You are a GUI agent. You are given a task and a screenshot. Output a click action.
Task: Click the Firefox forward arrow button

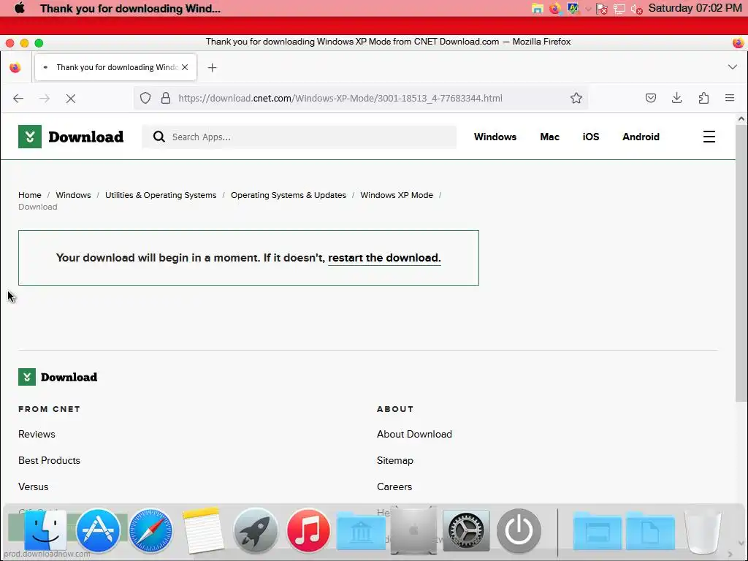pyautogui.click(x=45, y=99)
